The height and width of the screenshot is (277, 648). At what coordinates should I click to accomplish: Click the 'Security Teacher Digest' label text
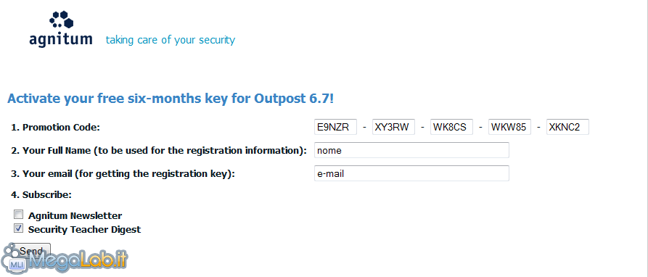click(x=84, y=230)
